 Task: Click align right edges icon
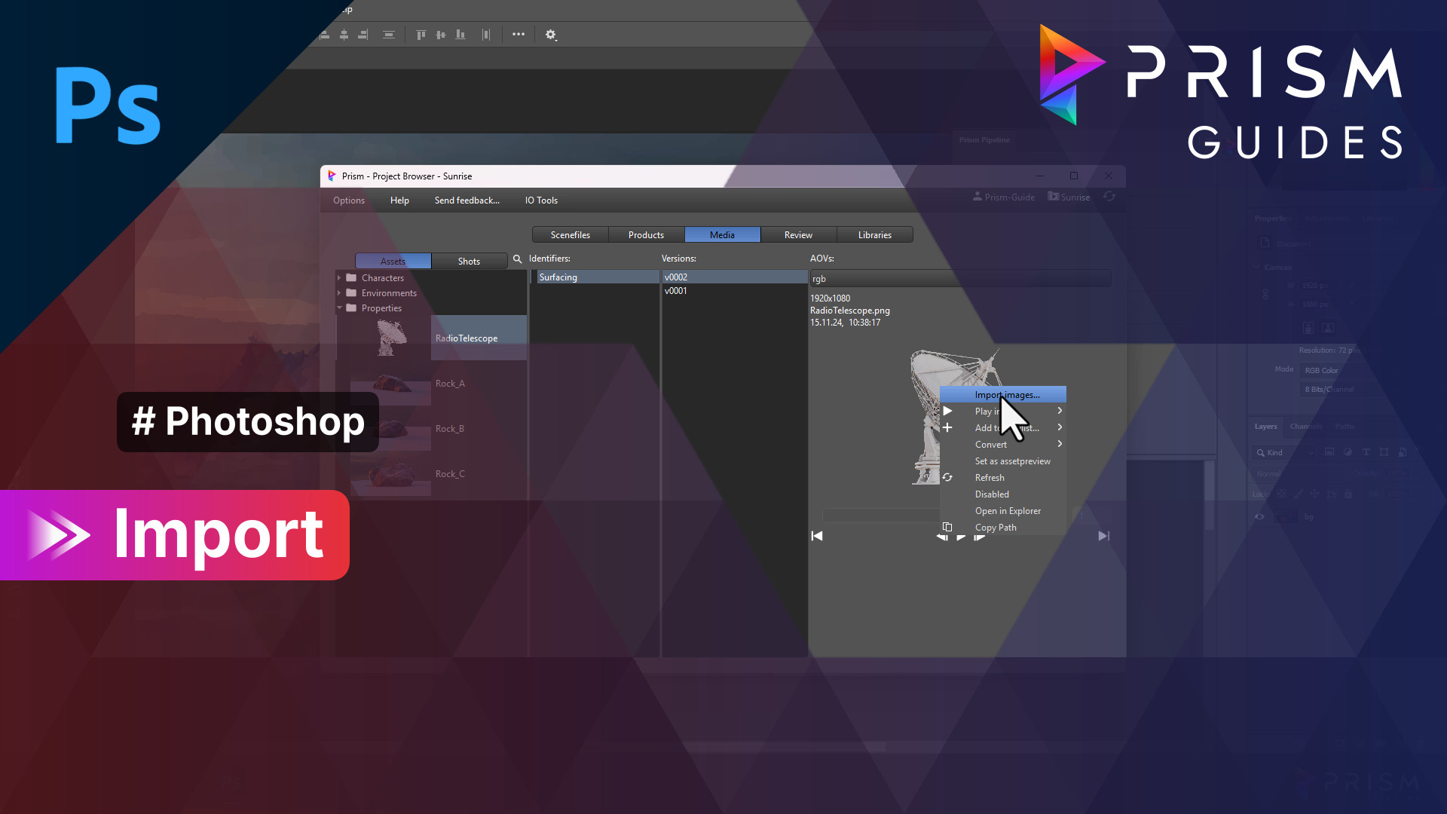pos(363,35)
